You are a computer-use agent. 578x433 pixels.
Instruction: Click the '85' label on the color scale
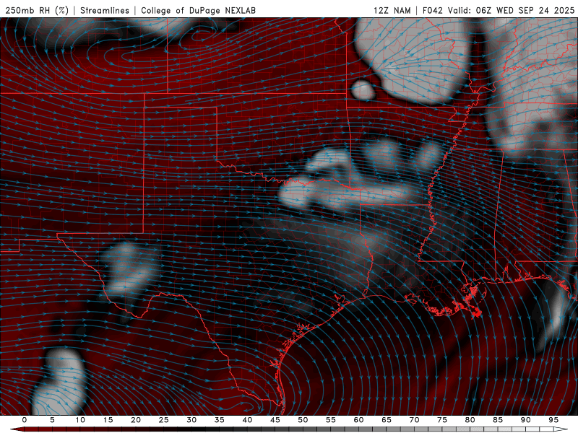(498, 420)
